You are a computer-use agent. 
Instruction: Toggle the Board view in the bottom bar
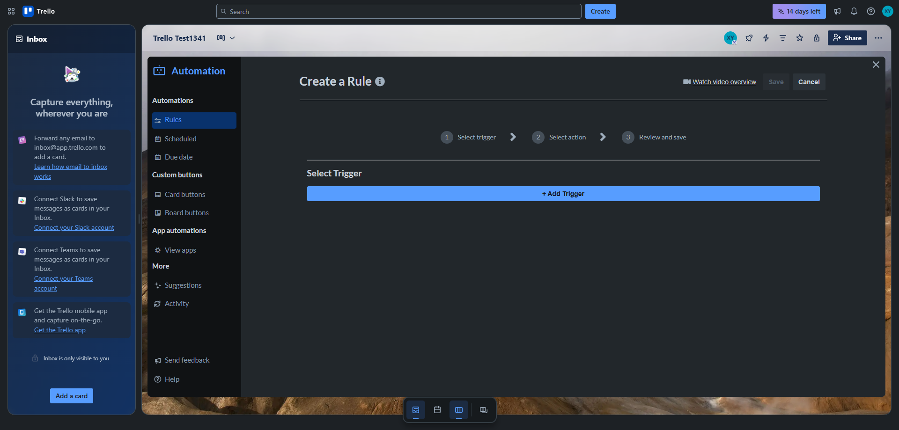coord(459,410)
